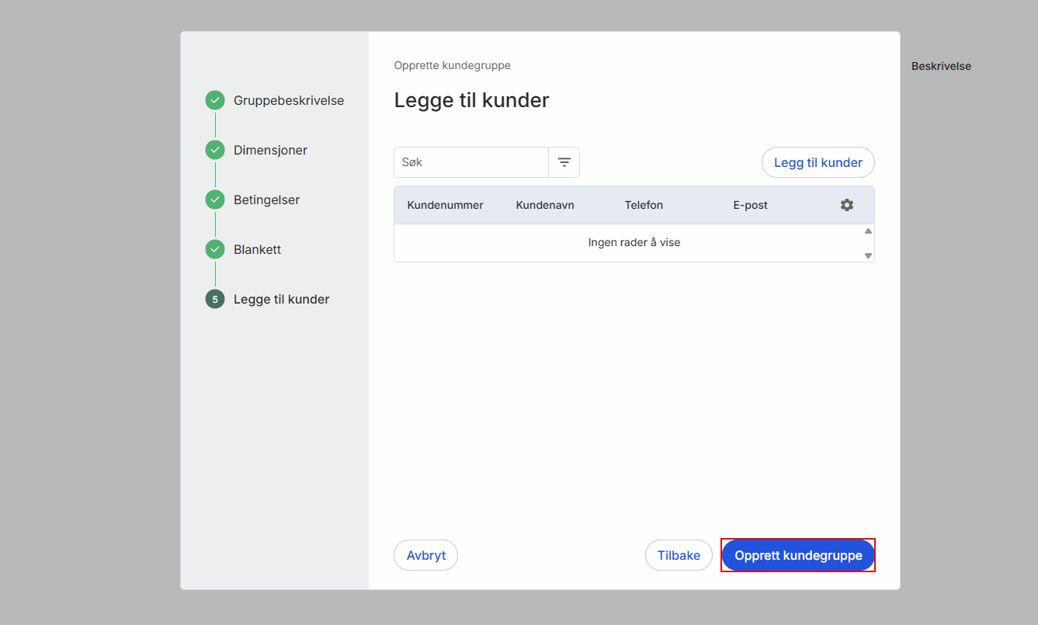Screen dimensions: 1038x625
Task: Click the scrollbar down arrow on the table
Action: [868, 255]
